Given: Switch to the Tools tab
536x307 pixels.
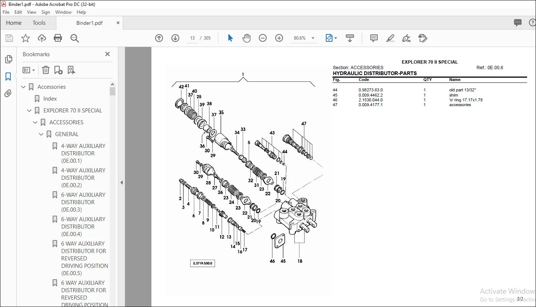Looking at the screenshot, I should click(39, 23).
